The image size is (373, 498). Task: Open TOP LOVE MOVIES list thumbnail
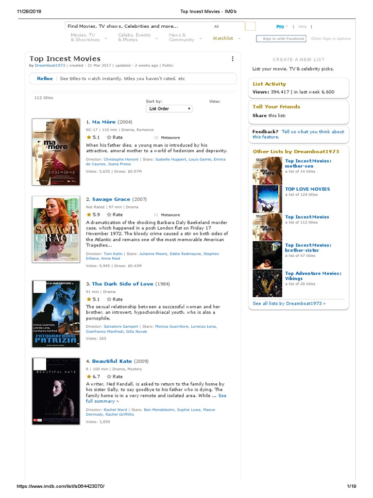pyautogui.click(x=267, y=199)
